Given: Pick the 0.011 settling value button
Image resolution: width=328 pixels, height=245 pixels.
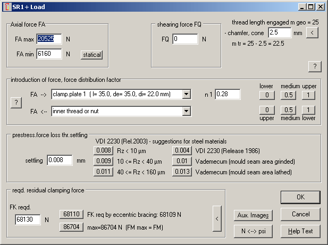Looking at the screenshot, I should (x=103, y=172).
